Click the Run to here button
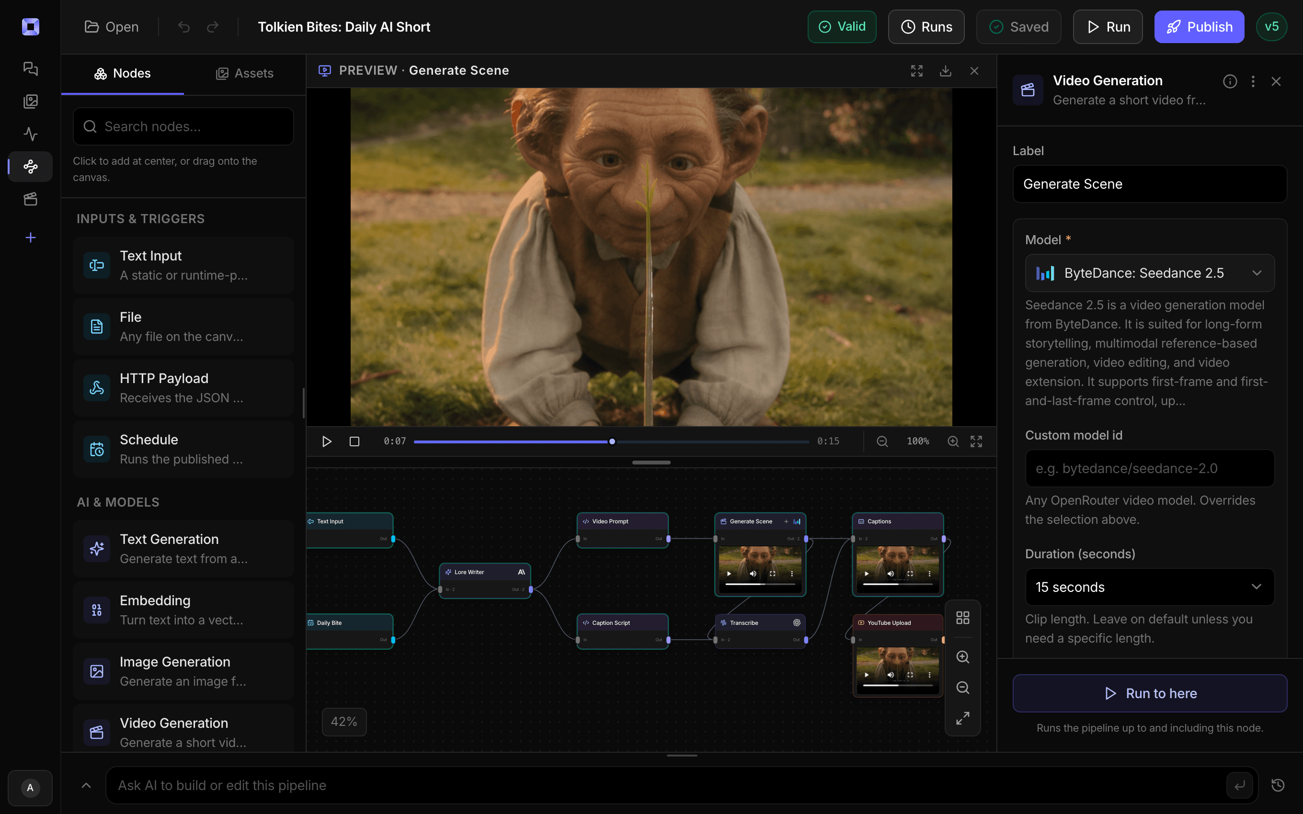 point(1150,693)
